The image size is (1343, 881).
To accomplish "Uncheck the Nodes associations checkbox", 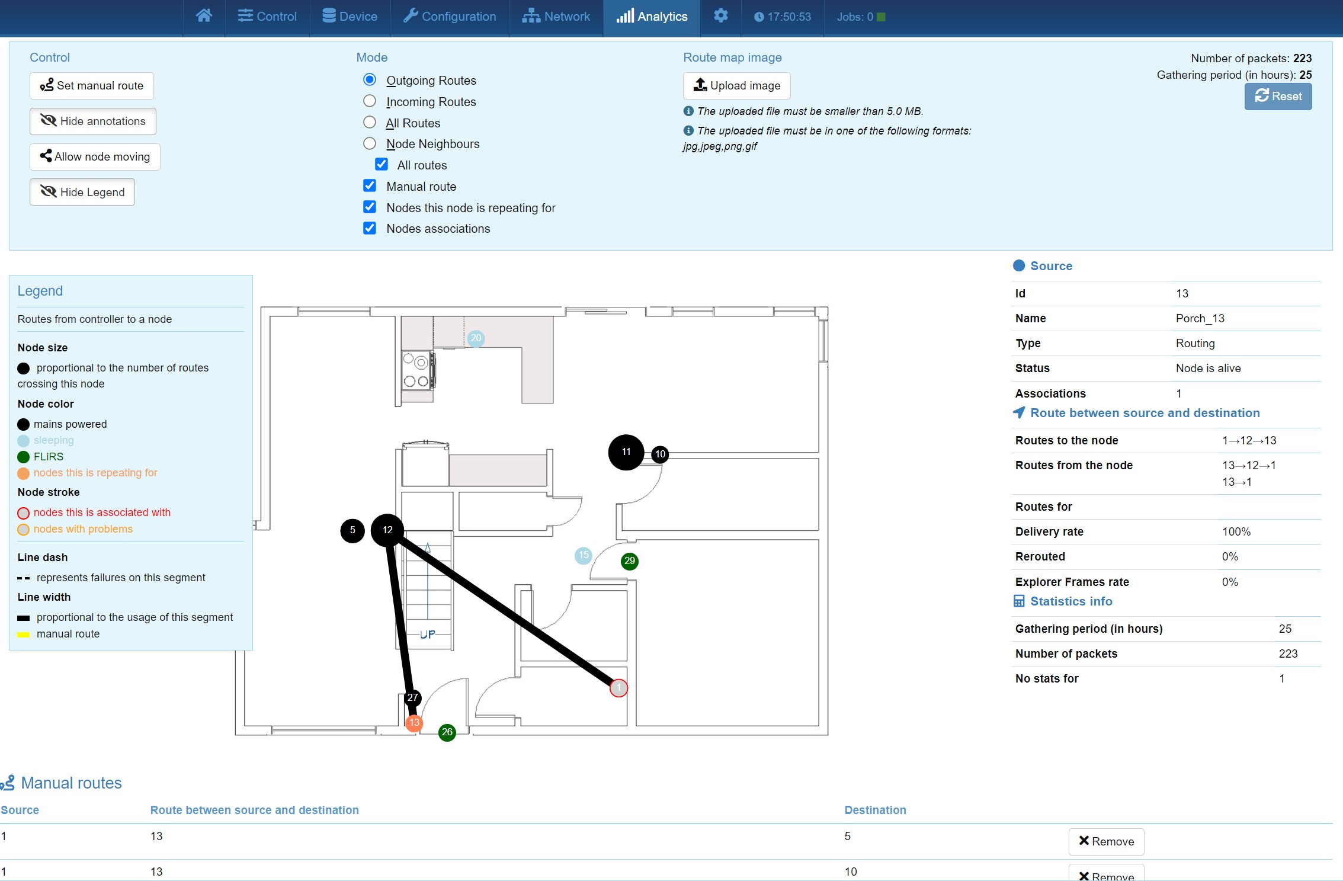I will [370, 228].
